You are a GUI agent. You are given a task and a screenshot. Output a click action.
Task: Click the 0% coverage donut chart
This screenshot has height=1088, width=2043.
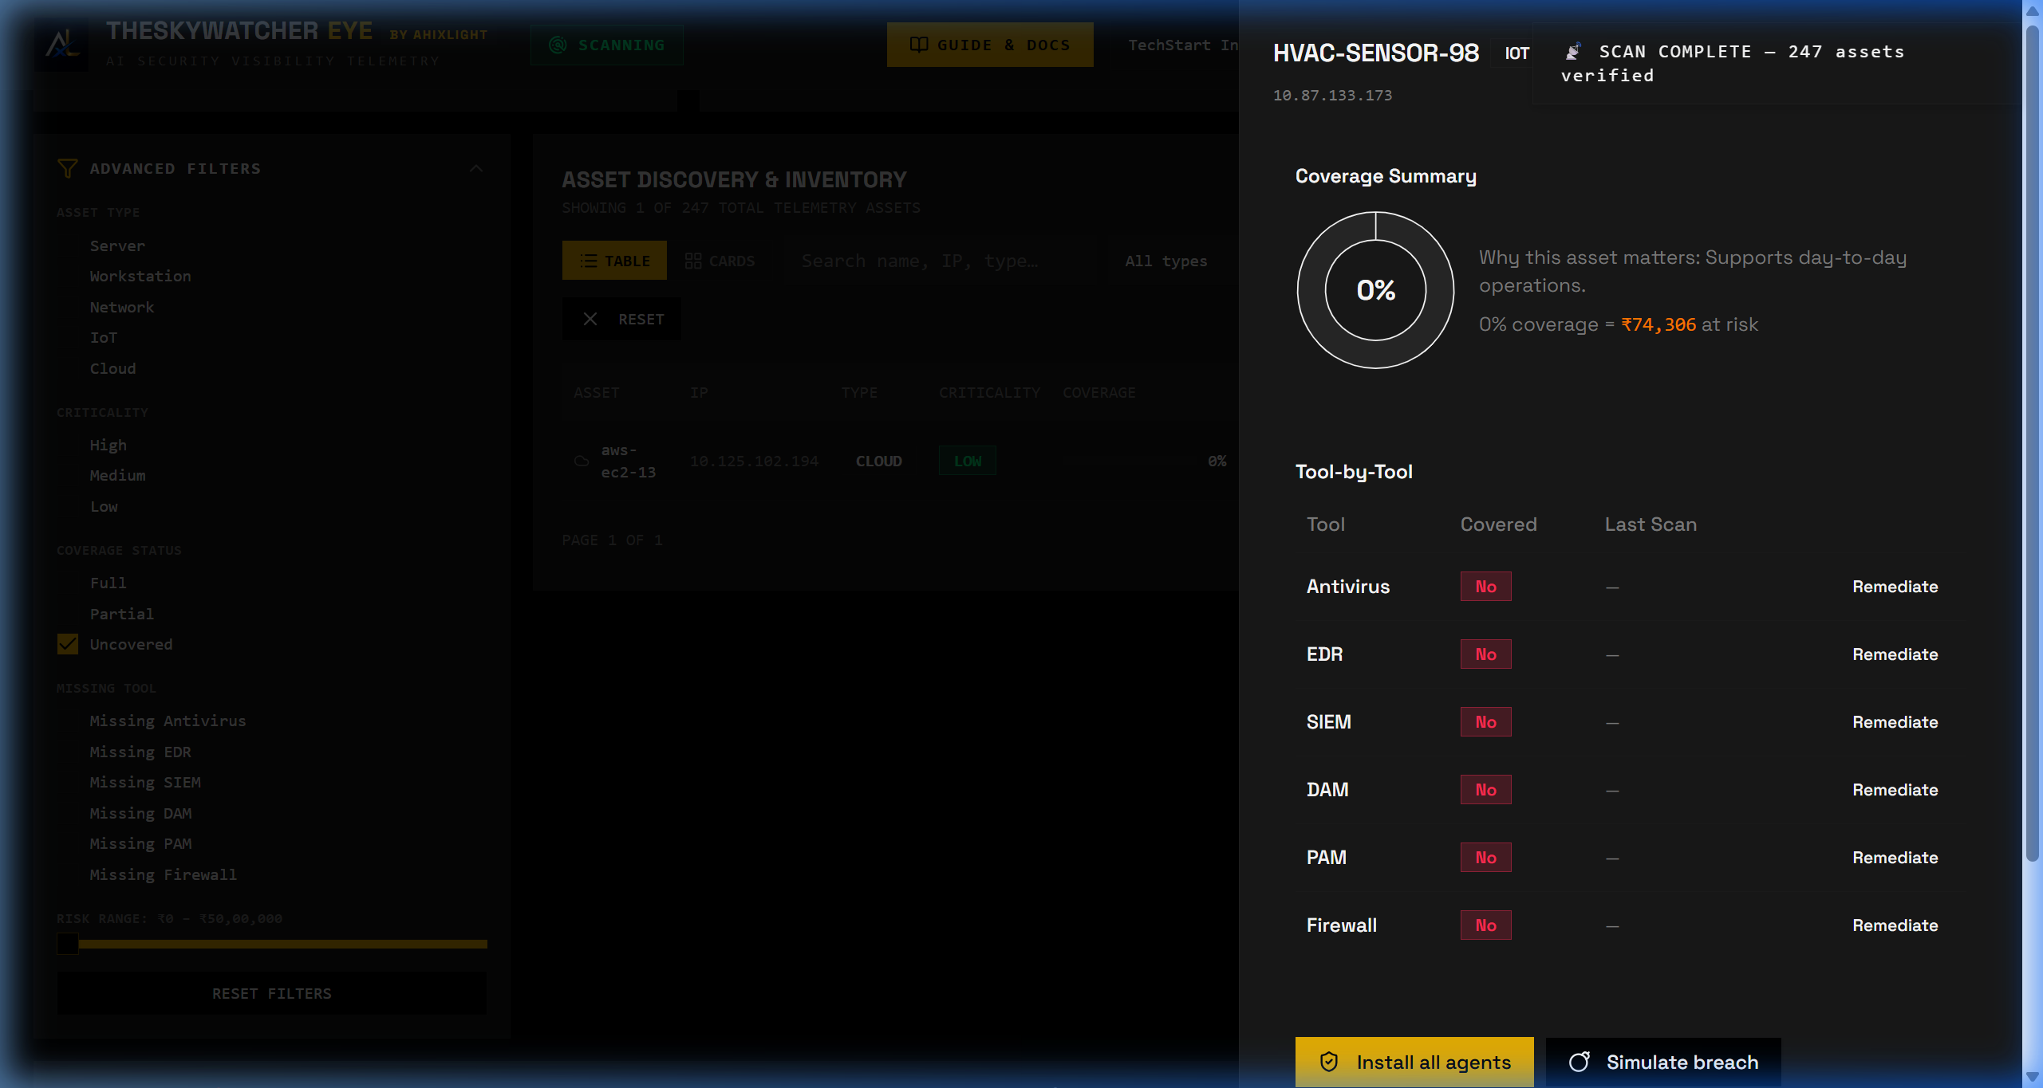point(1375,290)
